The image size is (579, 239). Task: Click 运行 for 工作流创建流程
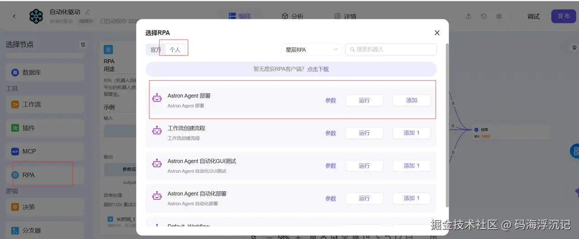(364, 133)
